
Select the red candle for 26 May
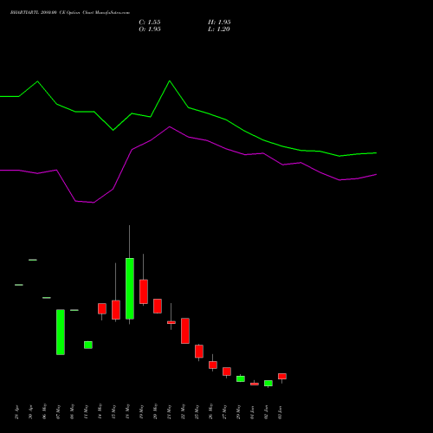(x=213, y=365)
